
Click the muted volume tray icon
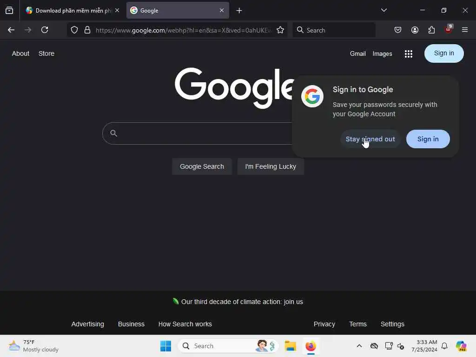tap(401, 346)
